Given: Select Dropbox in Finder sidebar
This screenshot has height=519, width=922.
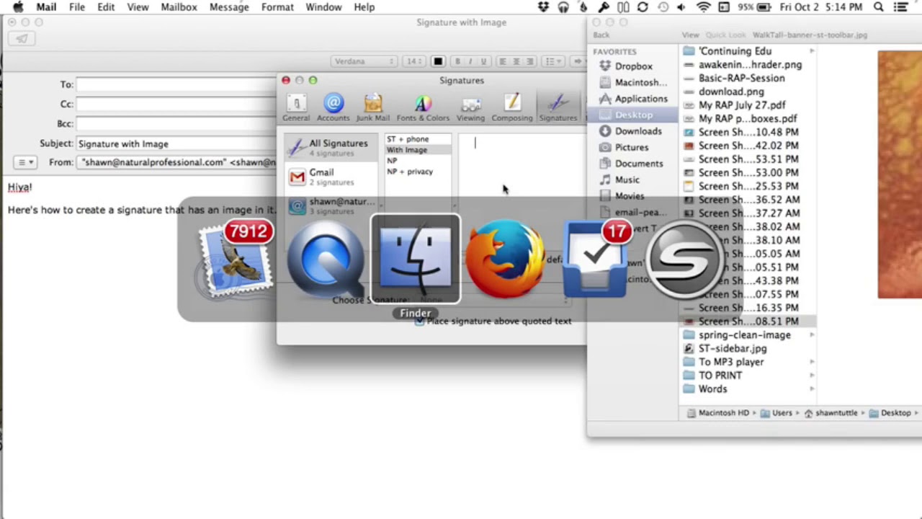Looking at the screenshot, I should (x=633, y=66).
